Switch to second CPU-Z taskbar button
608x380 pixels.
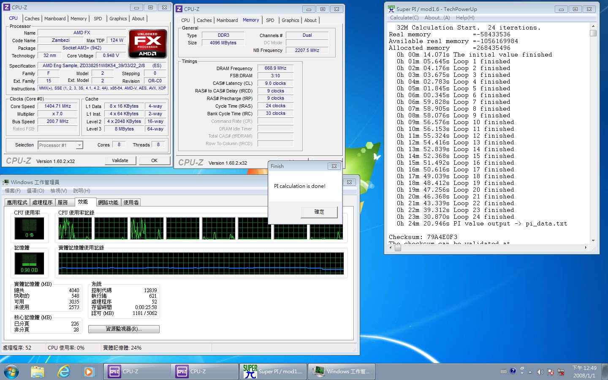(x=205, y=372)
